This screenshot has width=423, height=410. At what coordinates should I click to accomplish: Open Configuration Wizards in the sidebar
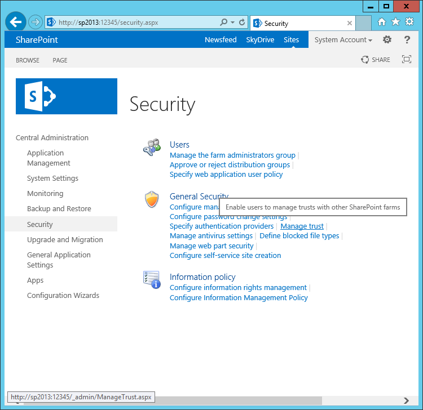[x=63, y=296]
